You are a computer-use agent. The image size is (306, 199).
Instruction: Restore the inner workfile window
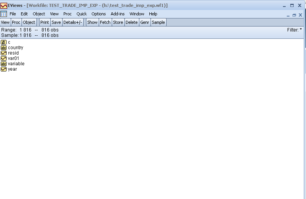(x=294, y=15)
